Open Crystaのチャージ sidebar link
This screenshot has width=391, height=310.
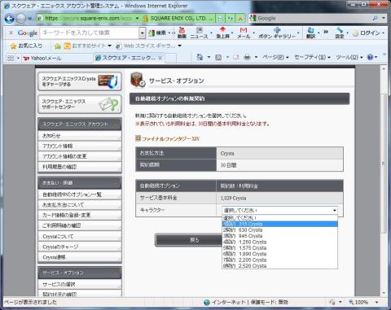(x=80, y=247)
